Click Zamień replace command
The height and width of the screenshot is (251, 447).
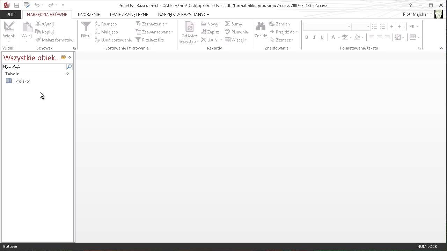coord(279,24)
